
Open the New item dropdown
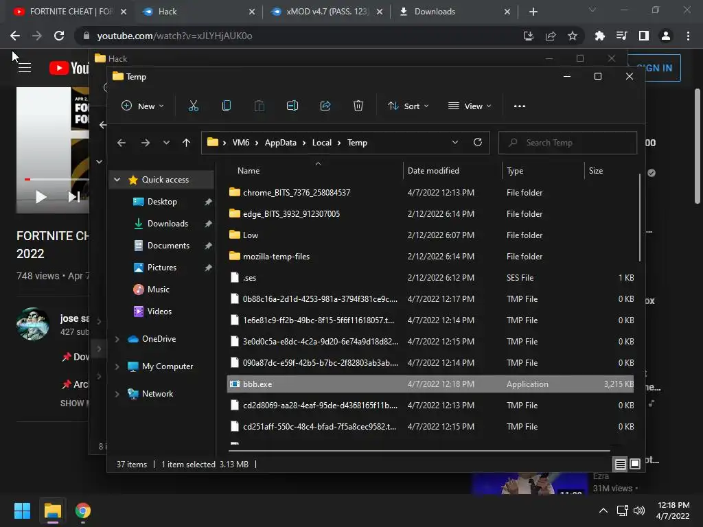[x=143, y=106]
